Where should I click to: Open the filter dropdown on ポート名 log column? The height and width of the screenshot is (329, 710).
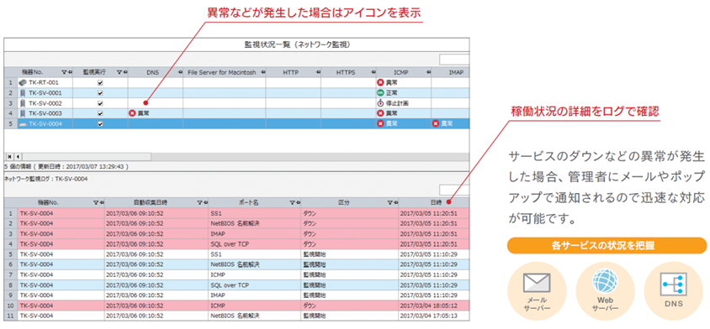[x=292, y=203]
